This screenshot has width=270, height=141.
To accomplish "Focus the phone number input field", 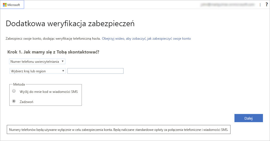I will coord(95,71).
